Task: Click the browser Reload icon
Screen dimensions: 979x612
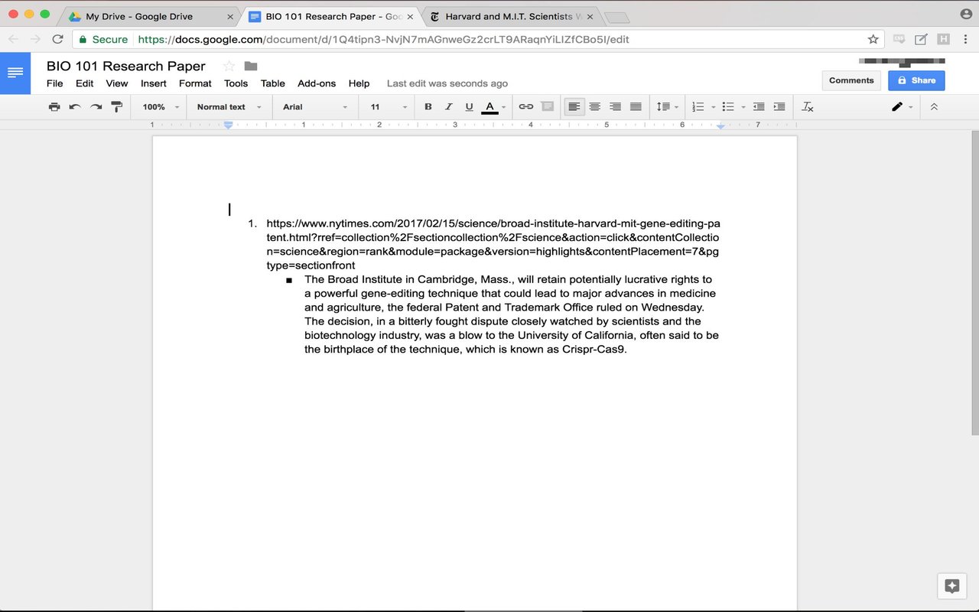Action: [x=57, y=39]
